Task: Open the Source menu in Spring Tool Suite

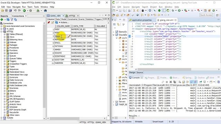Action: (126, 7)
